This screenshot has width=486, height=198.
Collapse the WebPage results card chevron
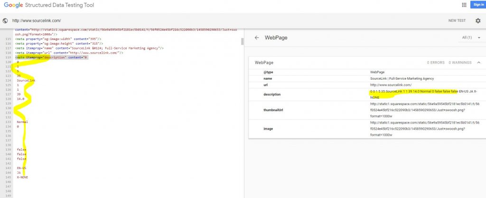click(x=479, y=63)
